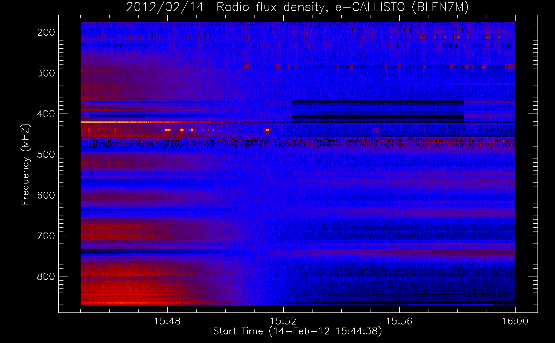Click the plot title '2012/02/14 Radio flux density'
Image resolution: width=555 pixels, height=343 pixels.
[297, 7]
